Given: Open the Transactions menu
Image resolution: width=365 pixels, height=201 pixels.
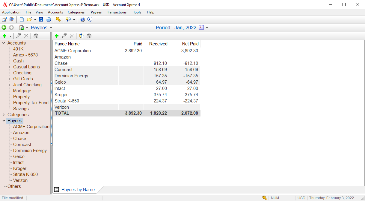Looking at the screenshot, I should (117, 12).
